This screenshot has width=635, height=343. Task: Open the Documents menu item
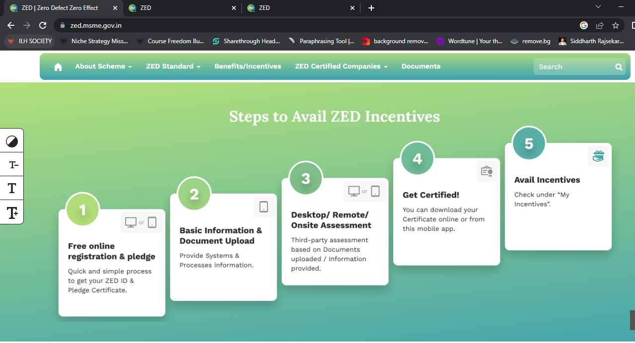(x=421, y=67)
